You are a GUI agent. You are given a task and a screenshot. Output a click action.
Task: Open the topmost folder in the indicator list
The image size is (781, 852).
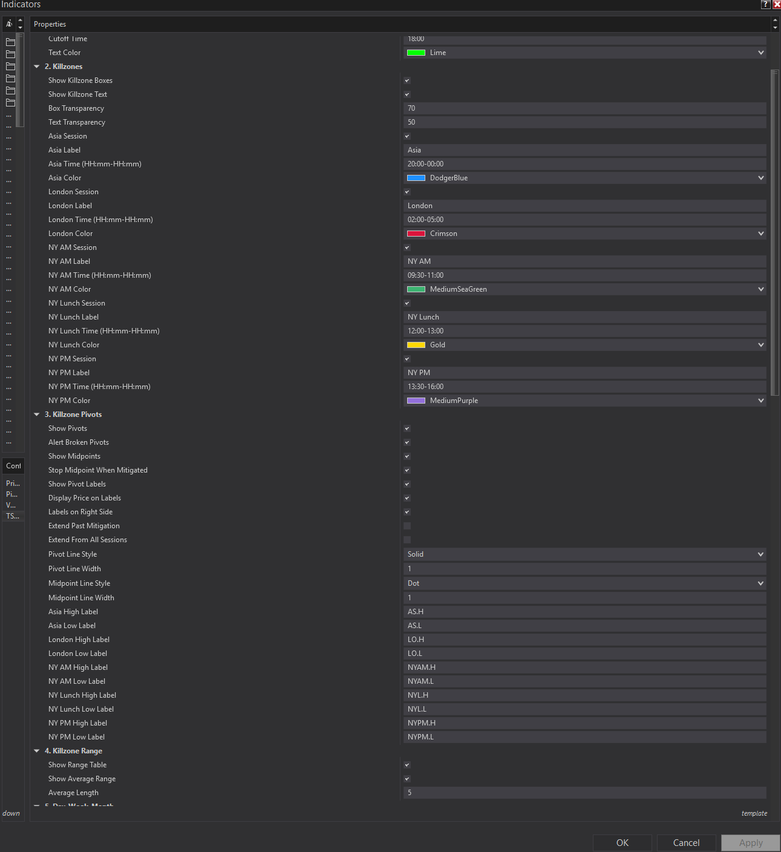click(10, 42)
